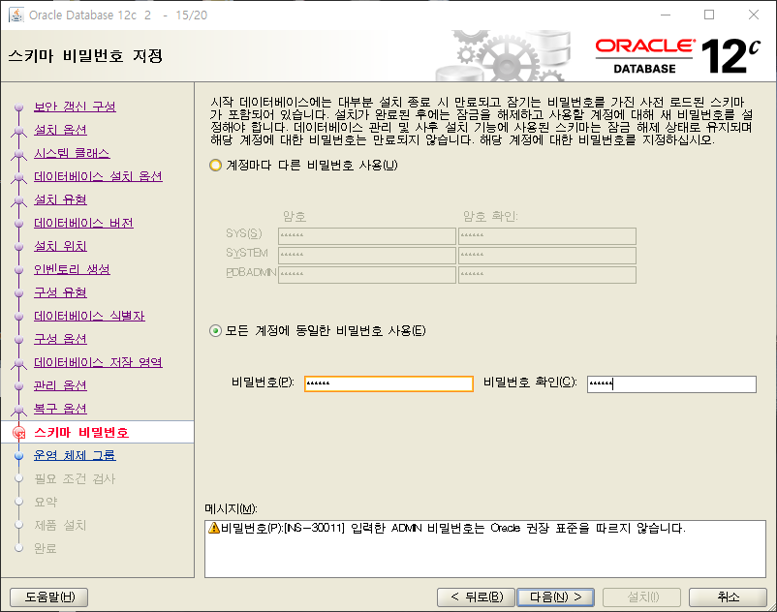Open the '보안 갱신 구성' step link
777x612 pixels.
[75, 107]
